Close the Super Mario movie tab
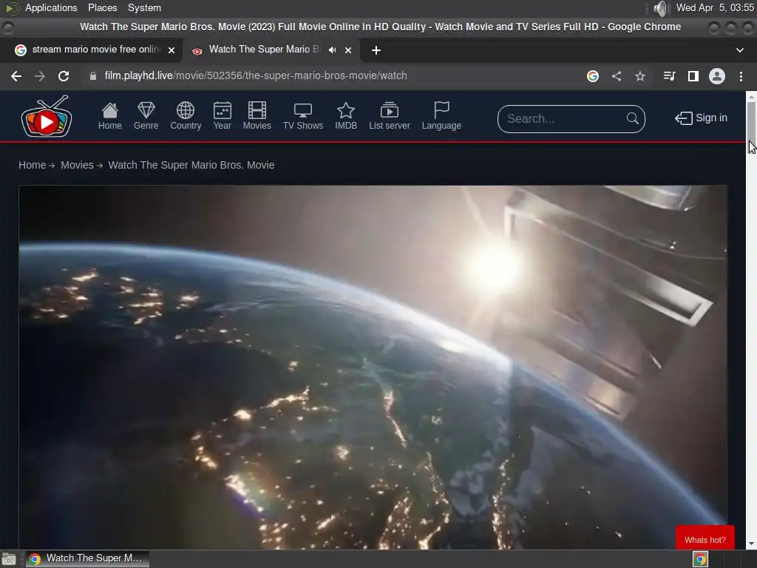Viewport: 757px width, 568px height. click(x=348, y=50)
